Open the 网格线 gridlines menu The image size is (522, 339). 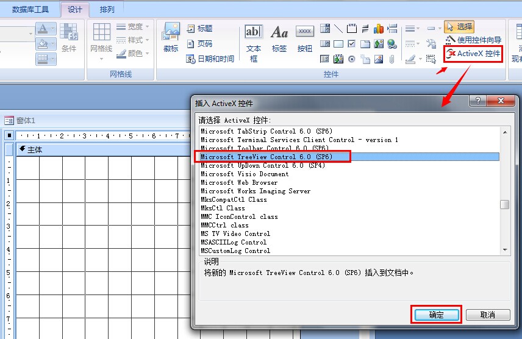pyautogui.click(x=102, y=41)
